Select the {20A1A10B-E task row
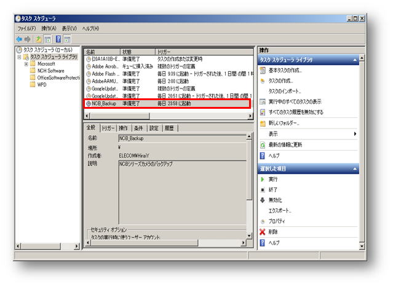This screenshot has height=287, width=393. coord(169,59)
